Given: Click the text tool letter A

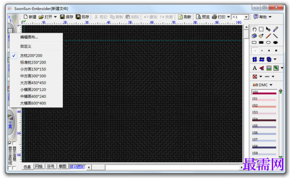Looking at the screenshot, I should (255, 68).
